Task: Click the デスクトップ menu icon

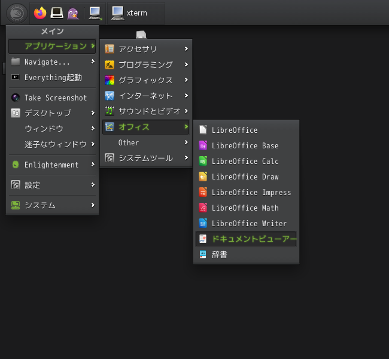Action: (16, 113)
